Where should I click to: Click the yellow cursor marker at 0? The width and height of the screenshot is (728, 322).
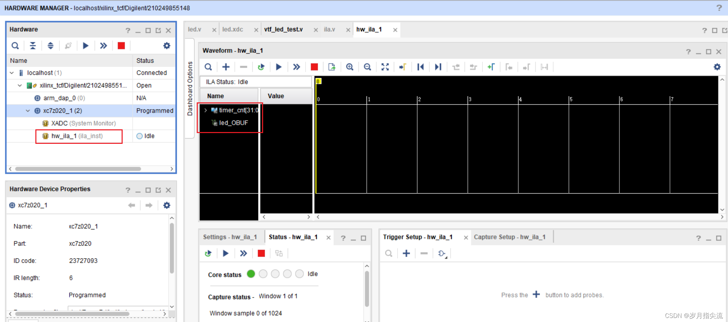318,81
